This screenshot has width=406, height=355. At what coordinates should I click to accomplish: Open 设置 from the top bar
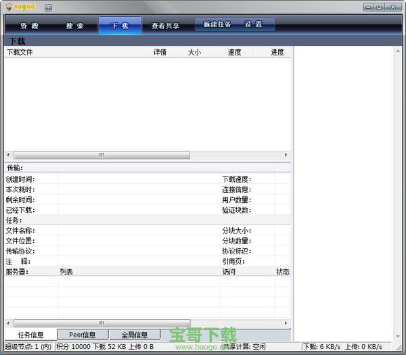(253, 24)
